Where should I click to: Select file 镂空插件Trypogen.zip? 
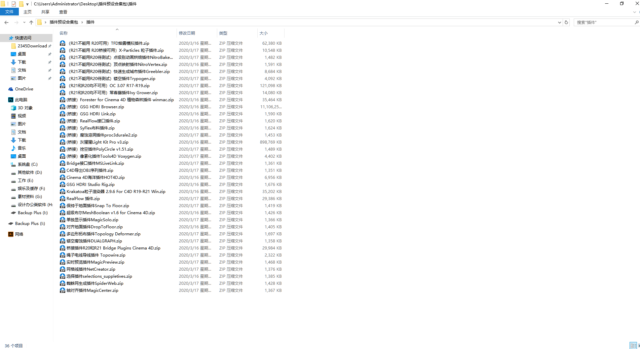click(x=112, y=79)
